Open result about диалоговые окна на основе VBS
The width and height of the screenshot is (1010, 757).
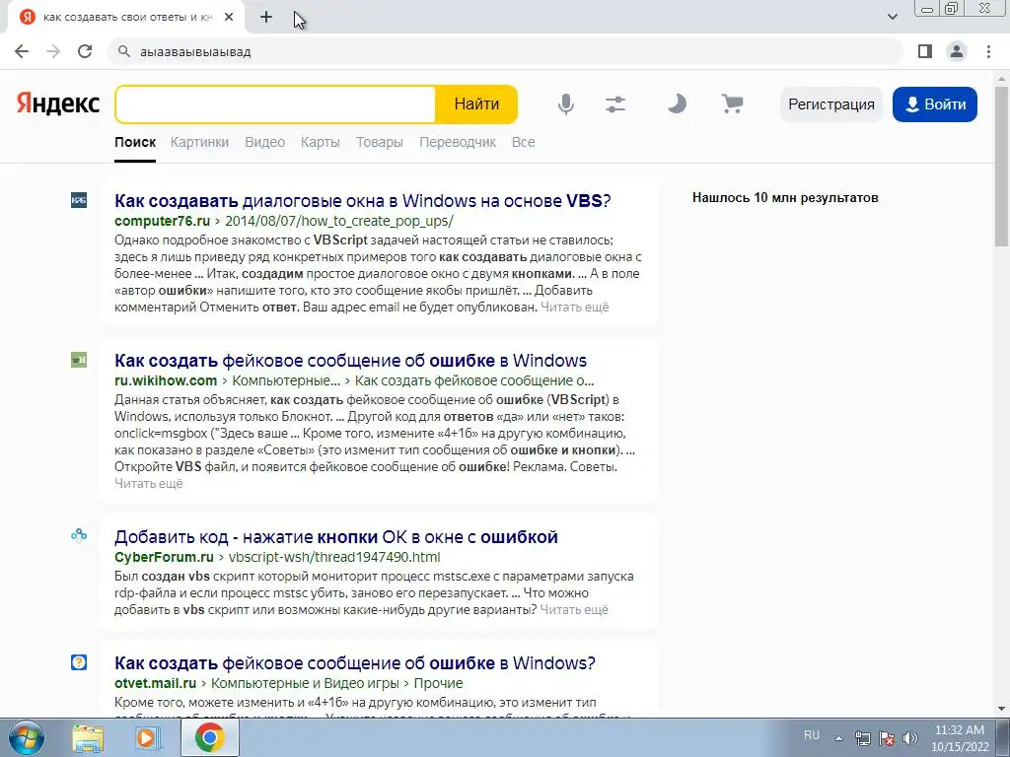coord(363,200)
